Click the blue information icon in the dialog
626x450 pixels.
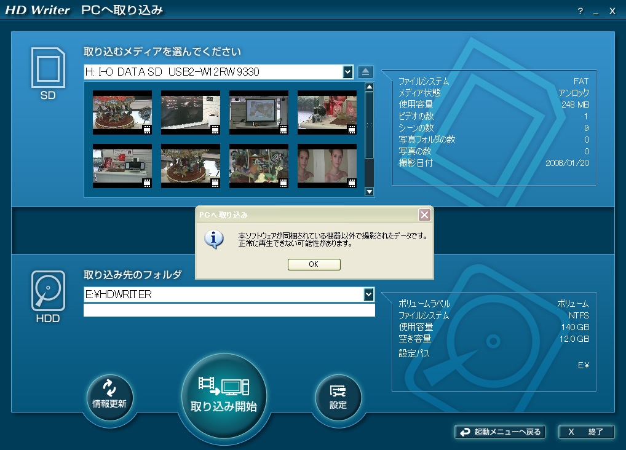pyautogui.click(x=214, y=239)
